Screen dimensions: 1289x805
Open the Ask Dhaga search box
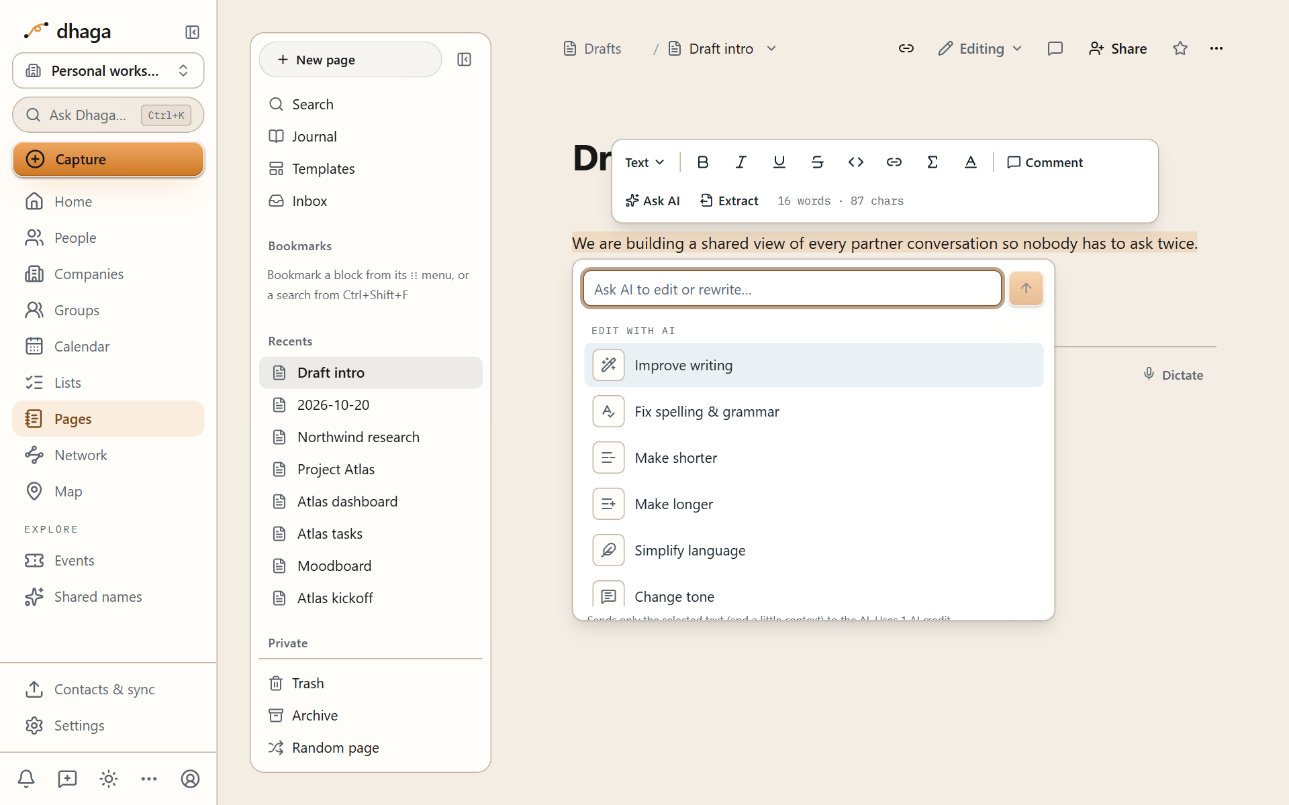(108, 115)
